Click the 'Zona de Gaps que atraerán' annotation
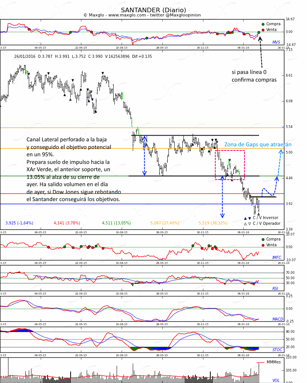Screen dimensions: 307x383 (257, 145)
